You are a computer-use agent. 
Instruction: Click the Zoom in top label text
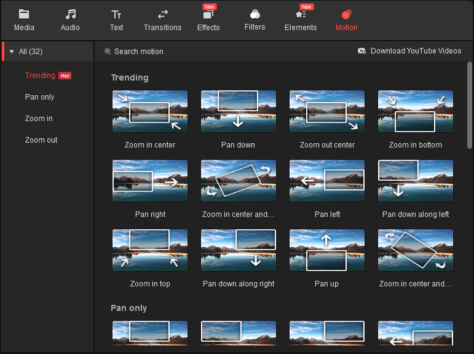pos(150,284)
